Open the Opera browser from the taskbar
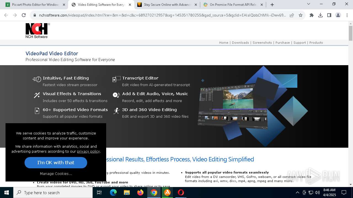The height and width of the screenshot is (198, 353). pyautogui.click(x=181, y=193)
